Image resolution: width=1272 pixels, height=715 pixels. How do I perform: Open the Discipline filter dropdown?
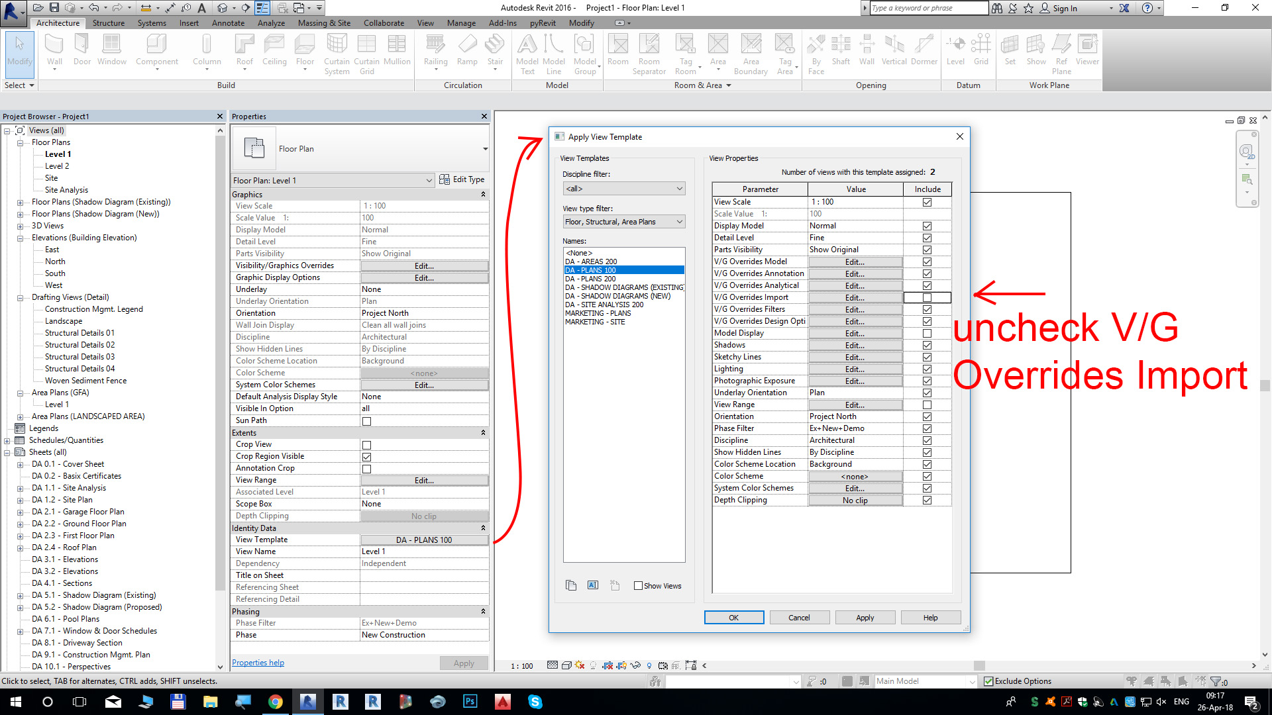coord(623,189)
